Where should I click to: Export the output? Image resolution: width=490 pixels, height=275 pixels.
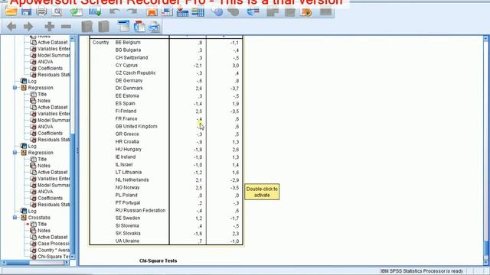pos(76,12)
